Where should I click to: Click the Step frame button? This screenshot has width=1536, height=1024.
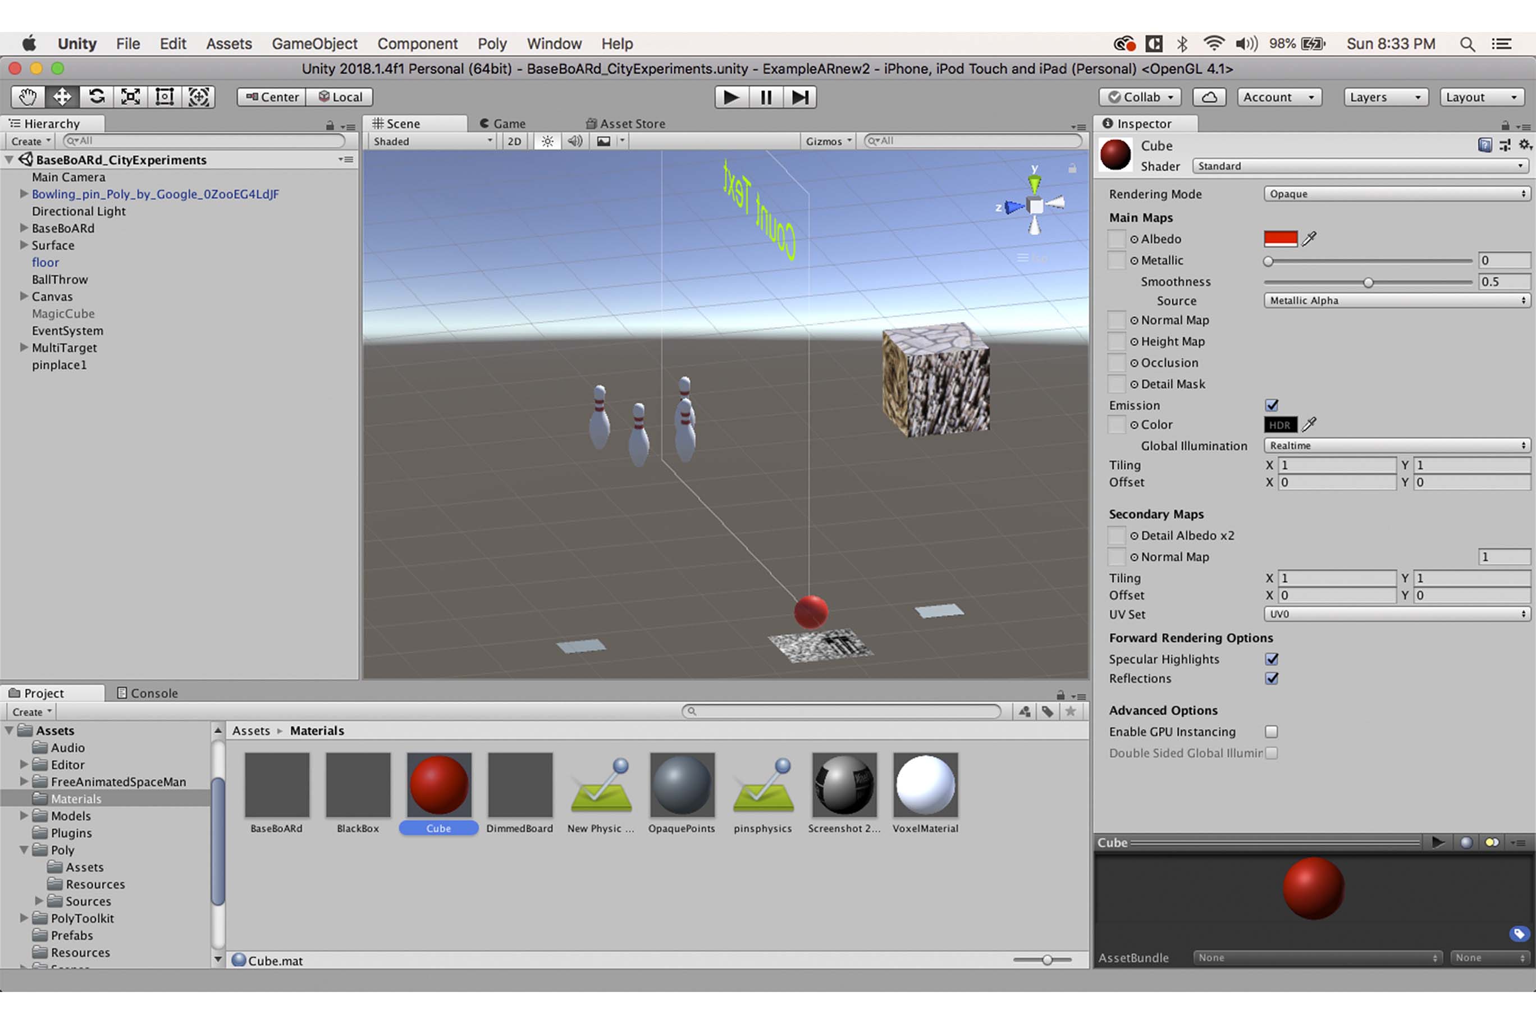pyautogui.click(x=799, y=97)
